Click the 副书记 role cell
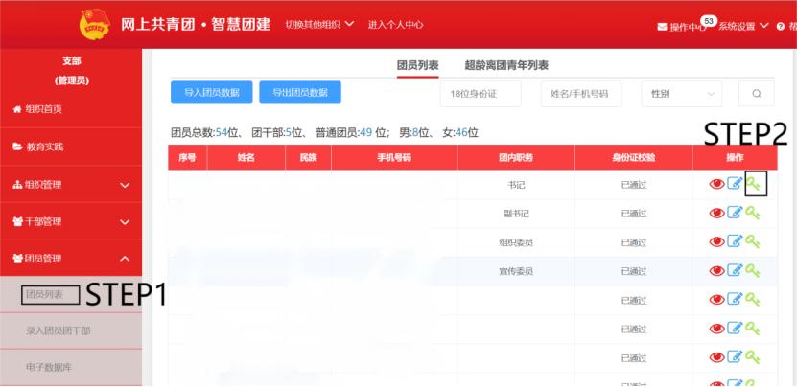 [516, 214]
